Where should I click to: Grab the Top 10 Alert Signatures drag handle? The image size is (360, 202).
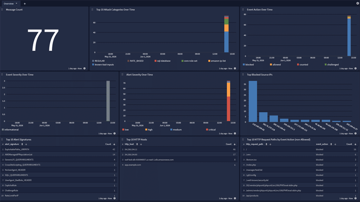pyautogui.click(x=2, y=139)
